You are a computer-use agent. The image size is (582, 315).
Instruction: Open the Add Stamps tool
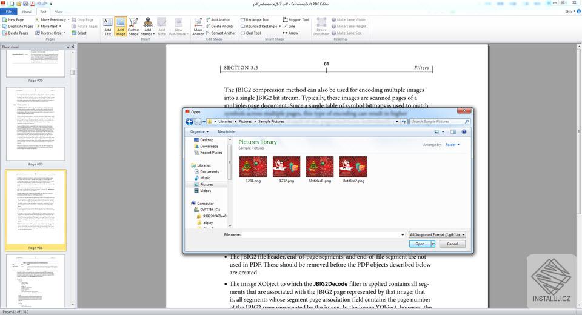148,27
